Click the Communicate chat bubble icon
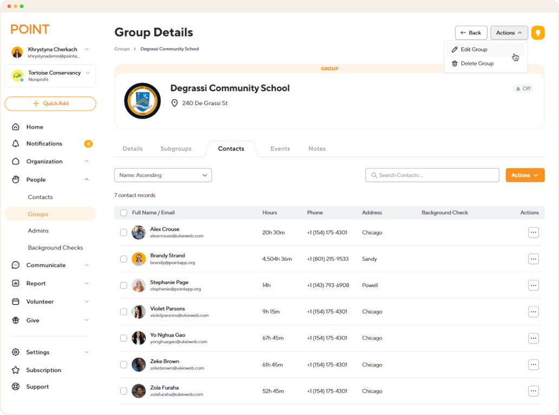 point(16,265)
